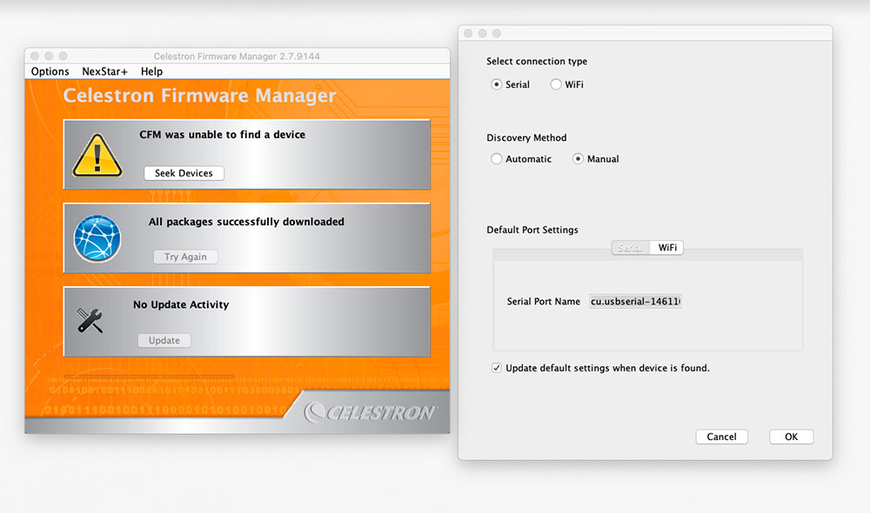Choose Automatic discovery method

497,158
